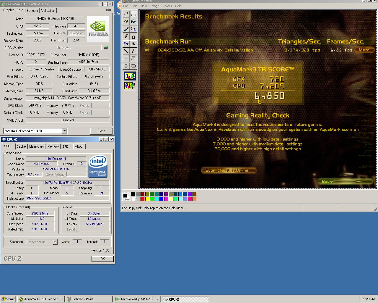The width and height of the screenshot is (378, 303).
Task: Select the Pencil tool in Paint
Action: point(126,36)
